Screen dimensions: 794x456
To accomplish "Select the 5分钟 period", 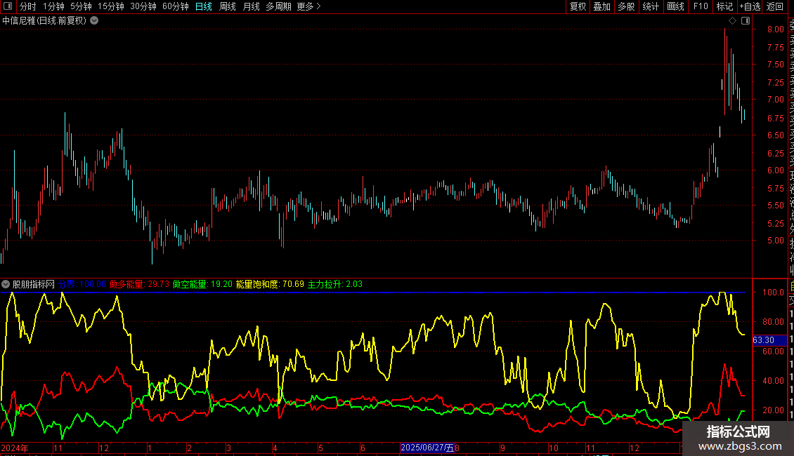I will 81,6.
